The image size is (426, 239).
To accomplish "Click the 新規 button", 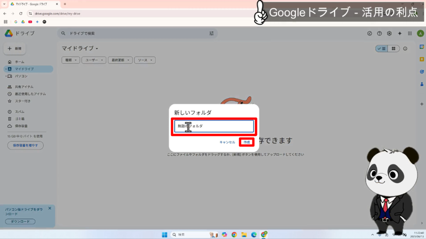I will 15,49.
